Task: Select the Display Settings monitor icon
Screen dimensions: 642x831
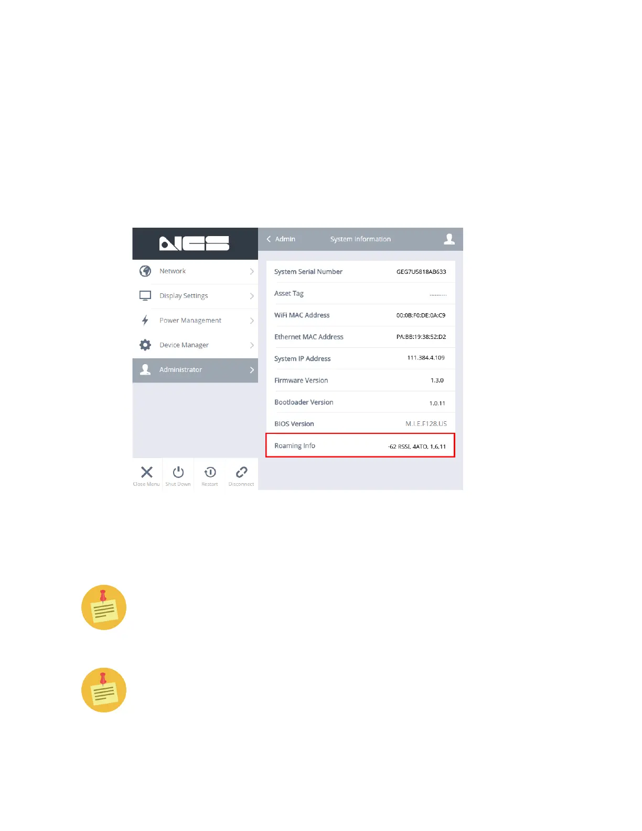Action: [x=145, y=296]
